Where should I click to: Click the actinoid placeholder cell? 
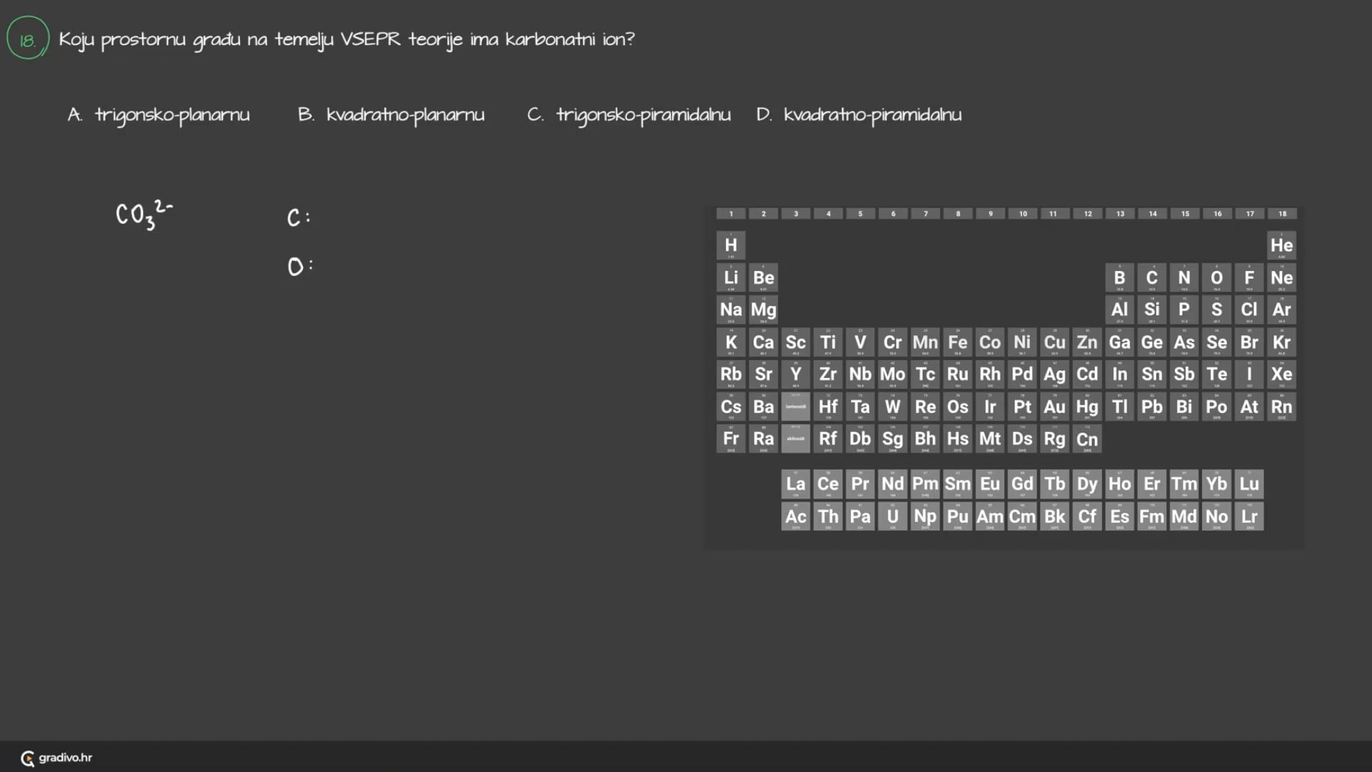795,439
